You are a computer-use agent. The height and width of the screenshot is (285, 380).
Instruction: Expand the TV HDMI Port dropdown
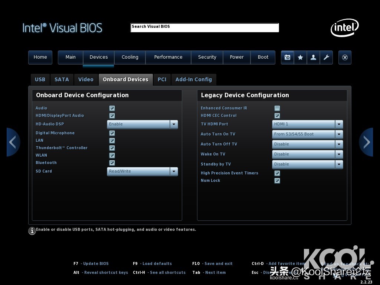click(x=308, y=124)
